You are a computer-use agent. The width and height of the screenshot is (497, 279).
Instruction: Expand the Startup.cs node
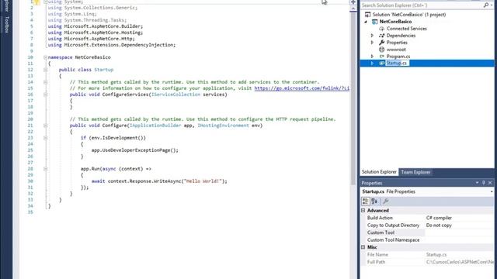pyautogui.click(x=373, y=64)
